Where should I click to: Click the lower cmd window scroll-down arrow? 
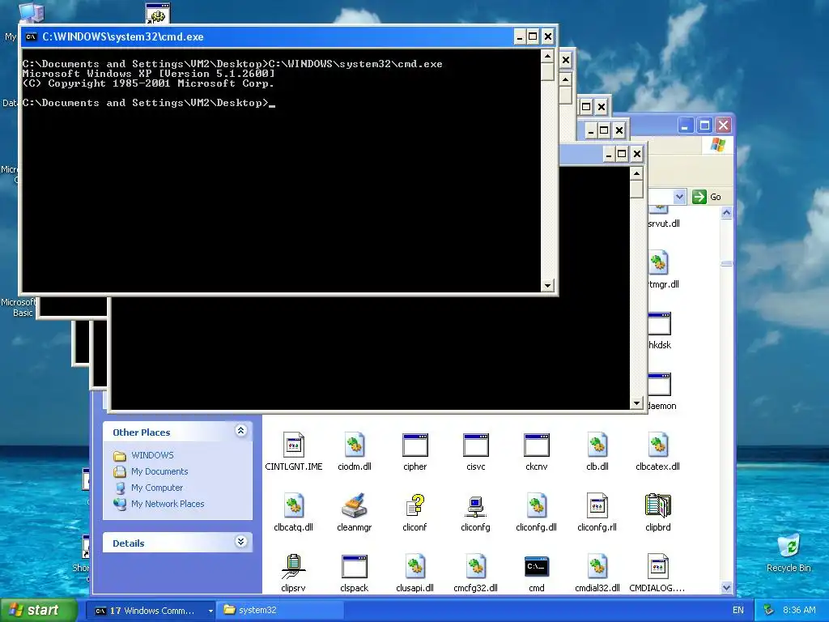pos(636,403)
